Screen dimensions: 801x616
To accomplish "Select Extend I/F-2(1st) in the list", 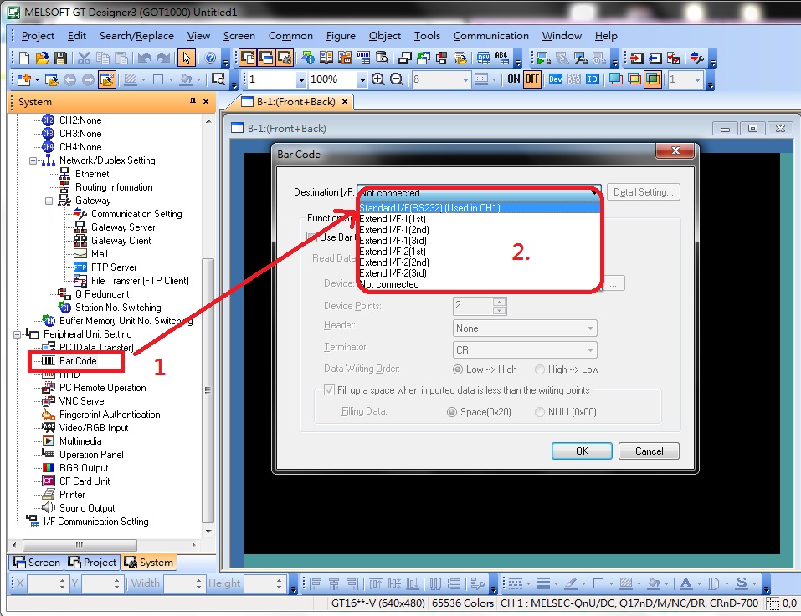I will [393, 252].
